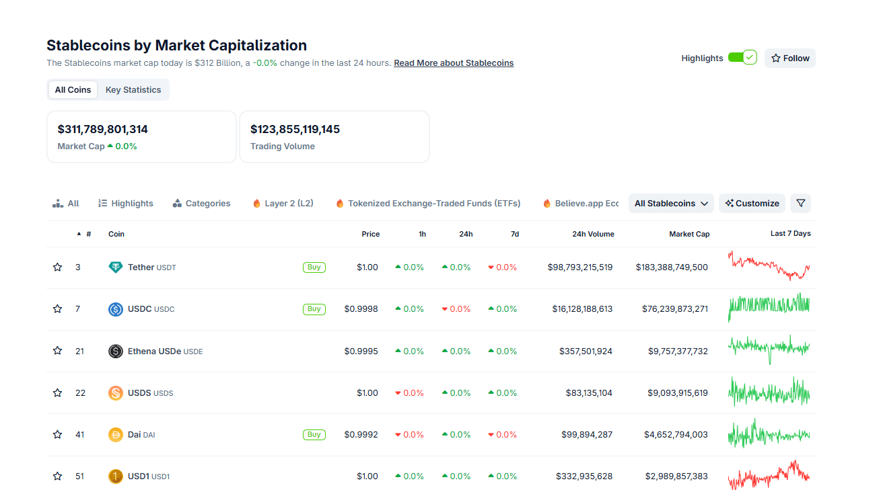Select the Highlights table view
The height and width of the screenshot is (496, 881).
pos(125,203)
